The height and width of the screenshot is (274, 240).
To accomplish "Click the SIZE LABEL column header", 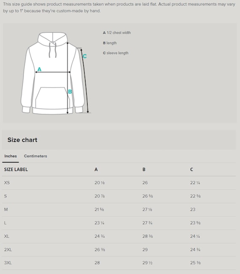I will click(16, 169).
